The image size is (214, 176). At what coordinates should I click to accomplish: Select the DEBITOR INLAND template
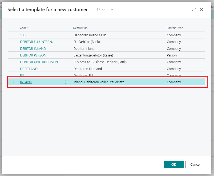(x=33, y=49)
